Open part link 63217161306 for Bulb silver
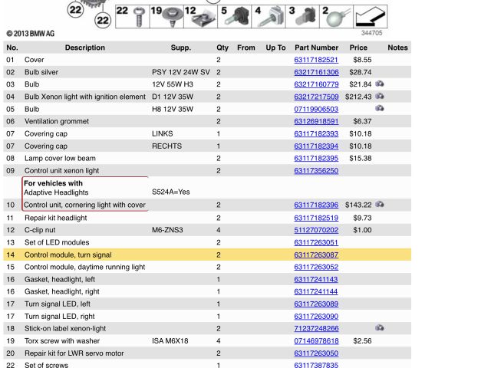The image size is (491, 368). [316, 72]
